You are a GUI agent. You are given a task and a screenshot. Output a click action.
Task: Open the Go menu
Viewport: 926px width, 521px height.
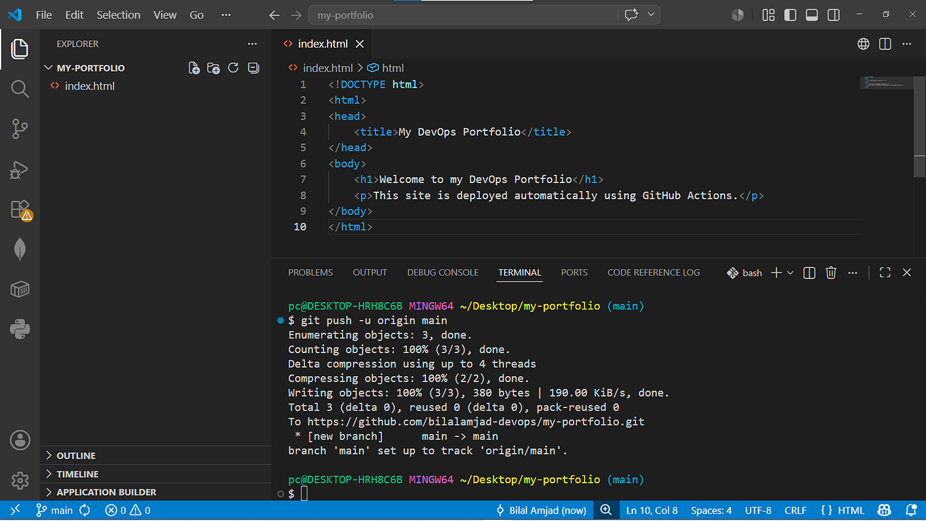click(197, 15)
